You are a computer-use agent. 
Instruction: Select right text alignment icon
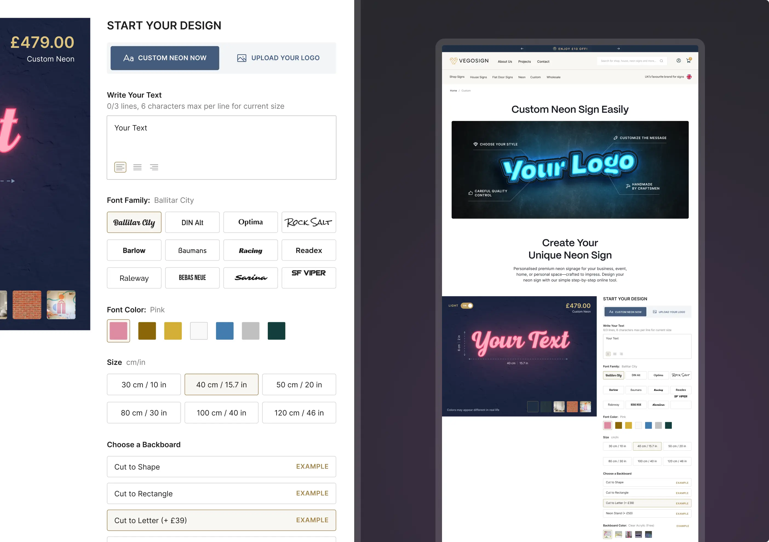154,167
